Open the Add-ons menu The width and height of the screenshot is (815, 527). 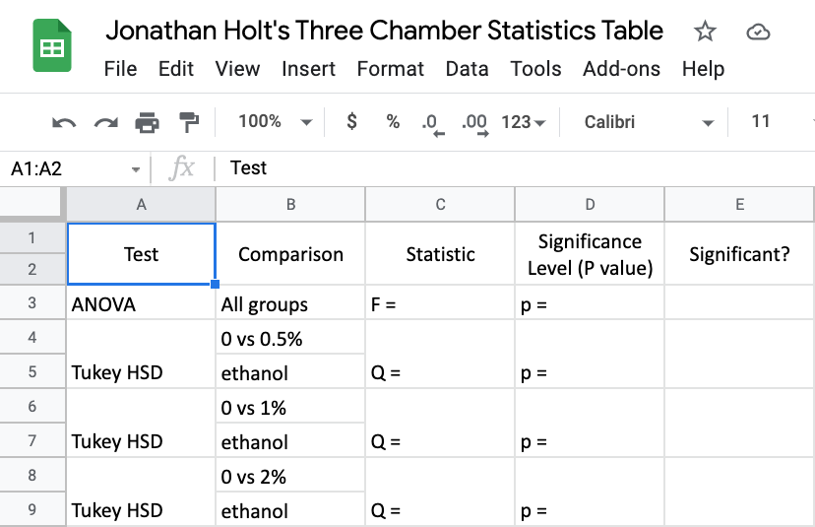click(x=621, y=69)
